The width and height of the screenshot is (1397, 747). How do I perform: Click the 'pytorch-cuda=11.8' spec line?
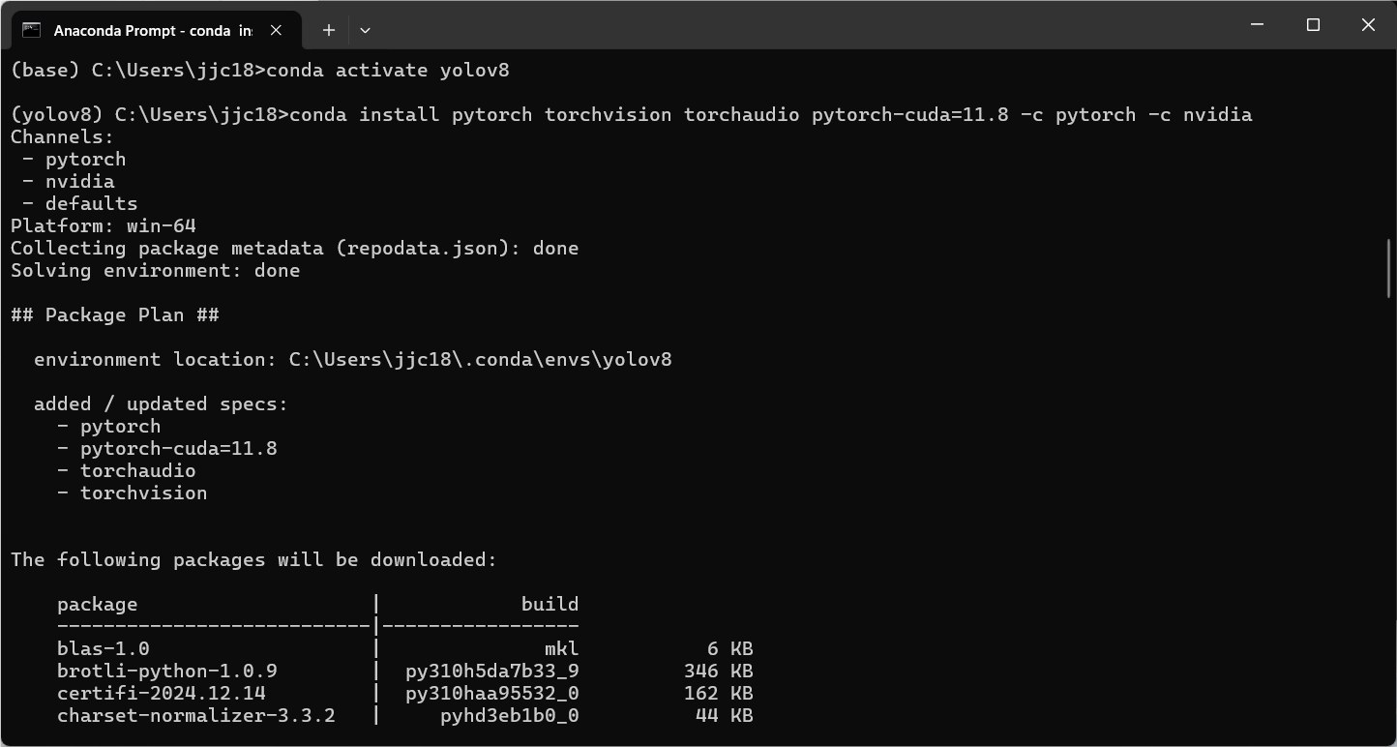178,448
